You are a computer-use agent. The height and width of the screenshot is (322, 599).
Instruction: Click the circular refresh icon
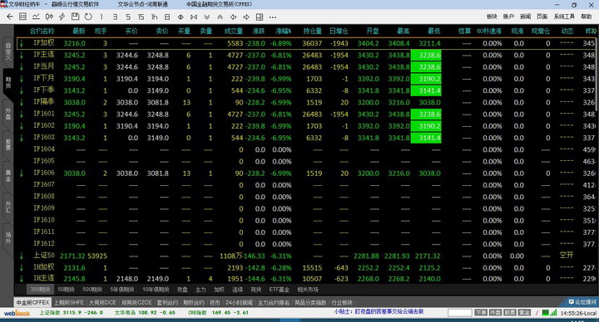[88, 17]
